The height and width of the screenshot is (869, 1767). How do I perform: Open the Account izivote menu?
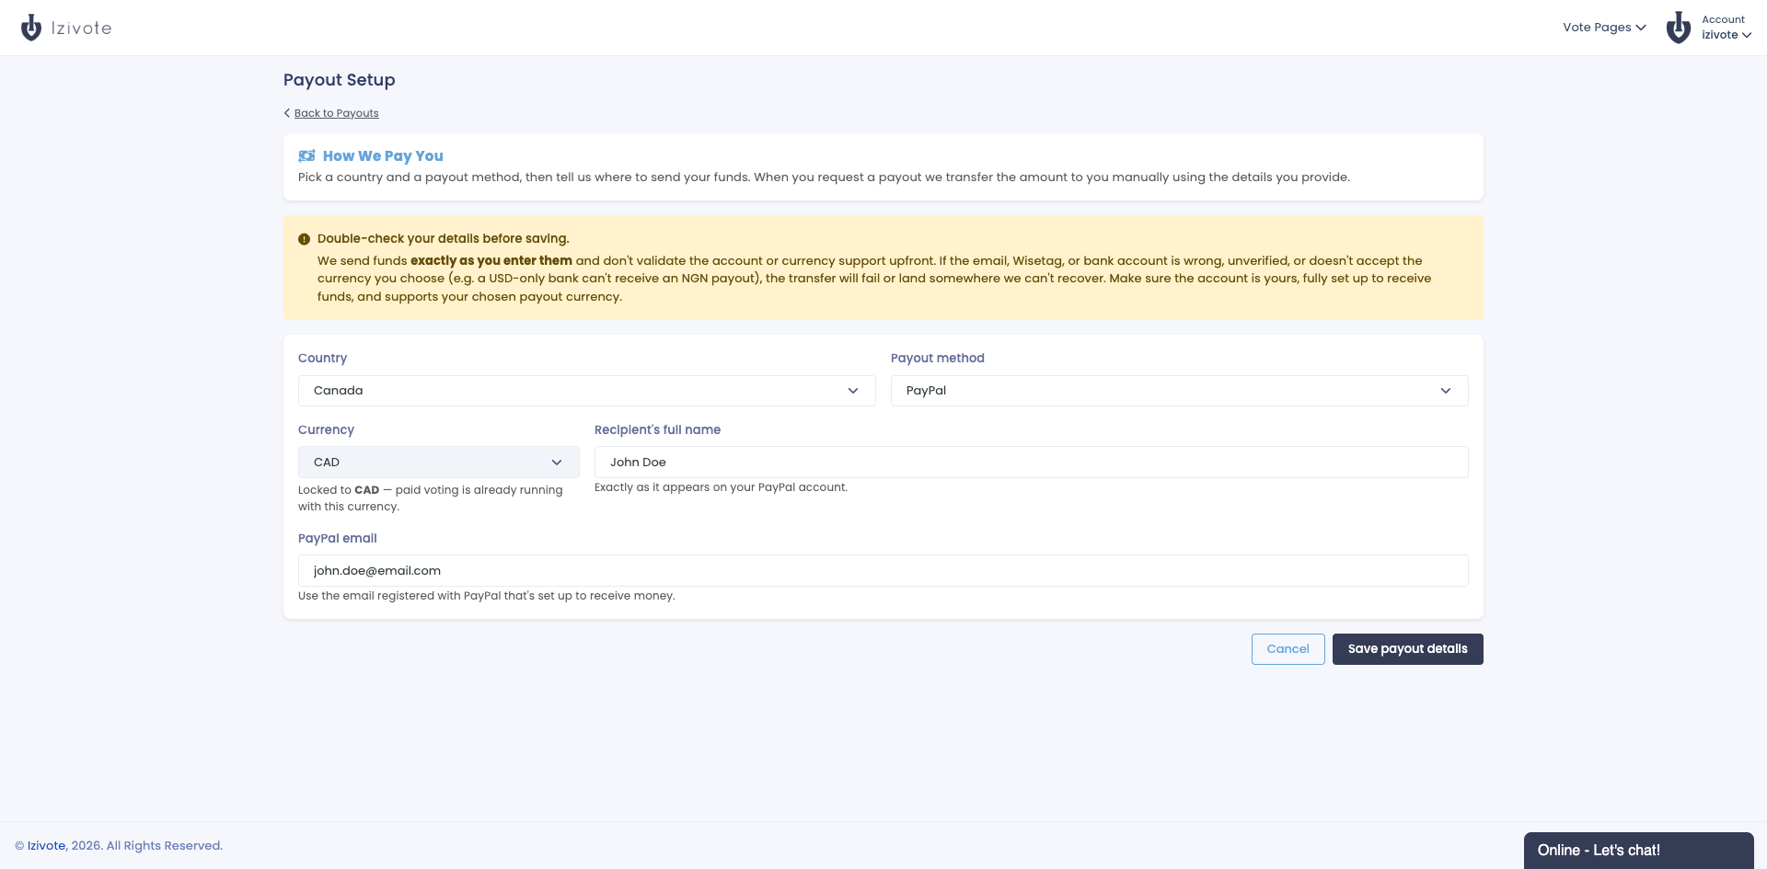click(x=1726, y=28)
